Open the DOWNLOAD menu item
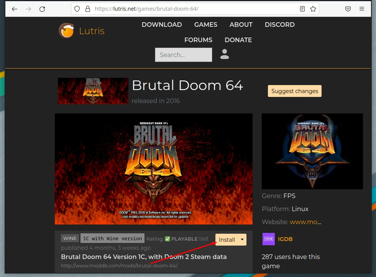Image resolution: width=376 pixels, height=277 pixels. [x=162, y=25]
